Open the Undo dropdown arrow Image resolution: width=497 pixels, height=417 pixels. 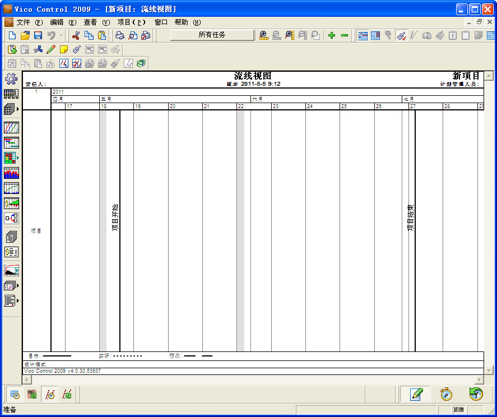coord(61,35)
